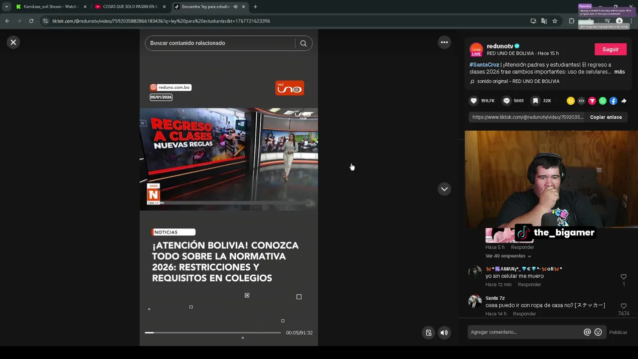Screen dimensions: 638x359
Task: Open the extensions puzzle icon
Action: pyautogui.click(x=572, y=21)
